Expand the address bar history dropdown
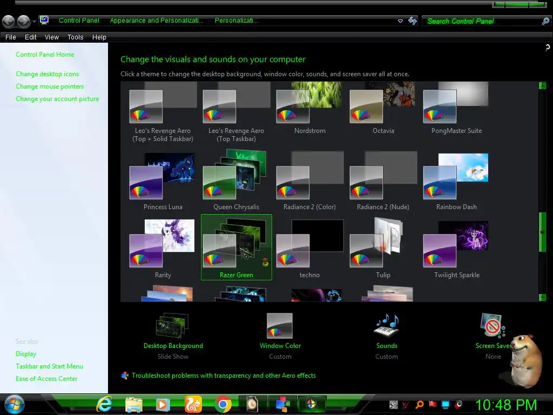 coord(400,21)
